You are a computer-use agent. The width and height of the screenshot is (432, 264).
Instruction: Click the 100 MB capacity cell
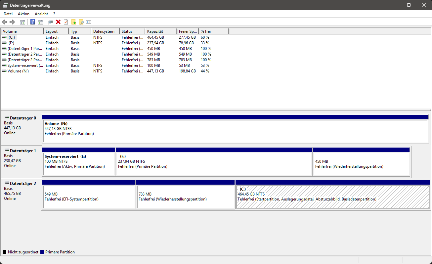[x=153, y=66]
